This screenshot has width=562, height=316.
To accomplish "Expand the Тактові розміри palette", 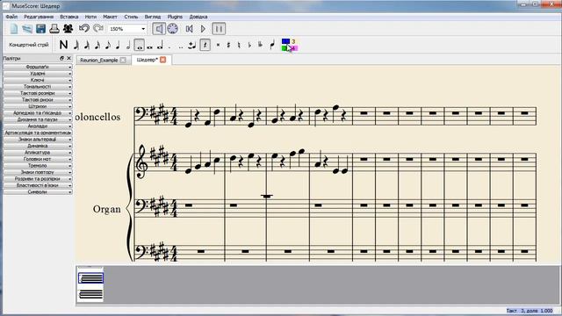I will click(x=38, y=93).
